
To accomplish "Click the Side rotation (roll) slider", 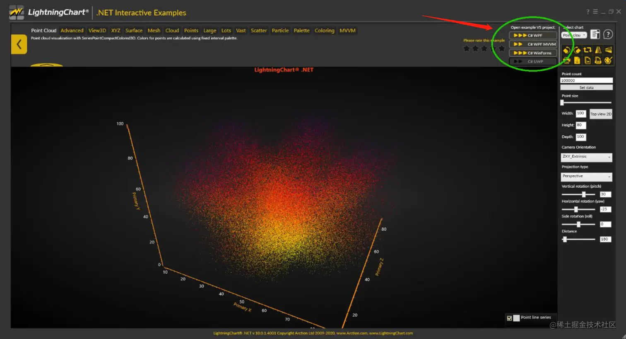I will (x=578, y=224).
